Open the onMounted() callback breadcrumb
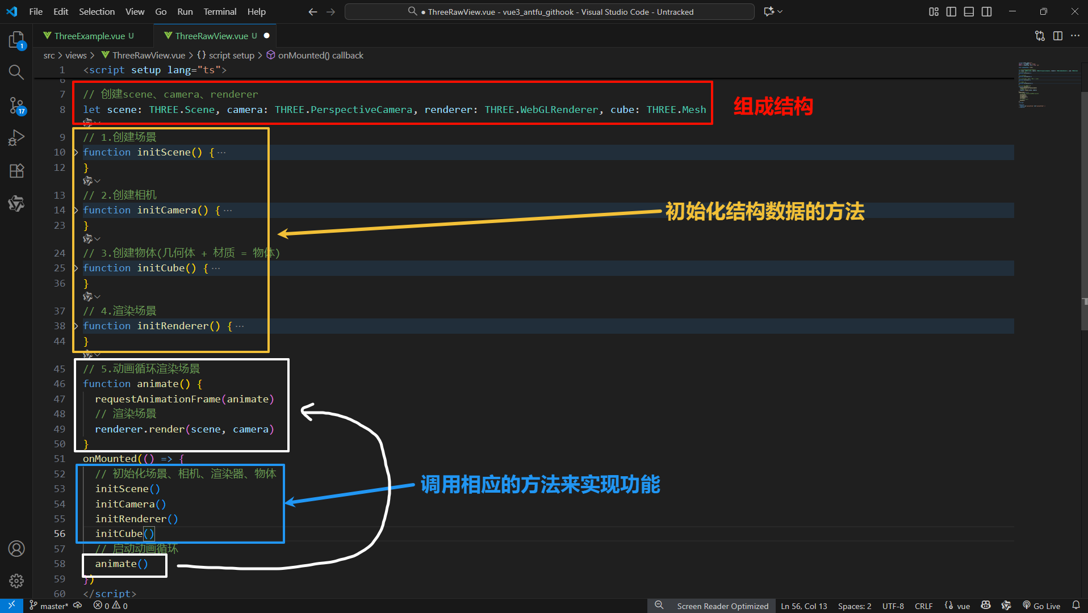This screenshot has height=613, width=1088. (x=315, y=55)
